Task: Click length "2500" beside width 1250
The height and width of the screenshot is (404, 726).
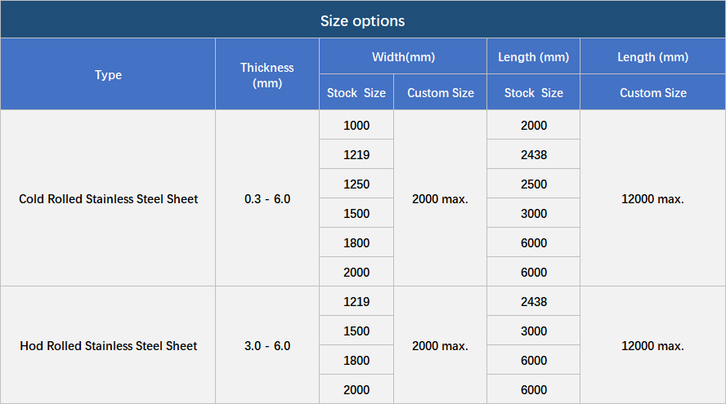Action: pos(534,184)
